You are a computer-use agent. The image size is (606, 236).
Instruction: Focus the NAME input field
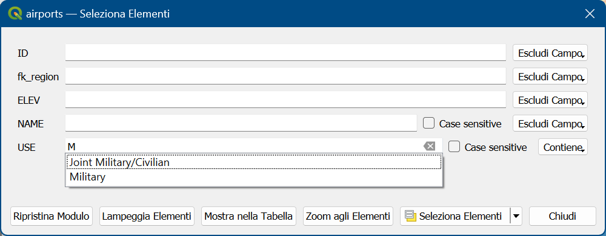click(x=241, y=123)
